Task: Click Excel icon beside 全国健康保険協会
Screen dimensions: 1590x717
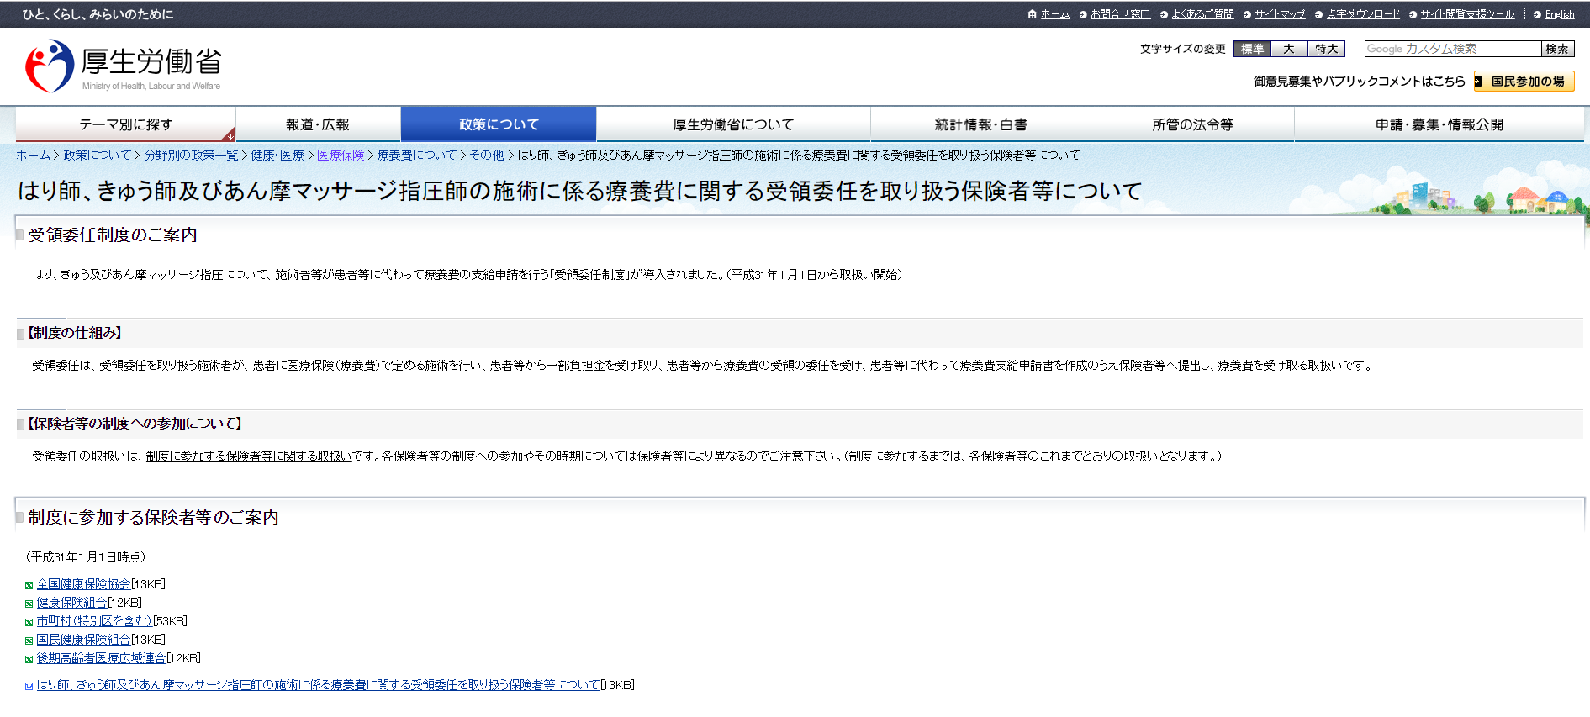Action: (x=29, y=585)
